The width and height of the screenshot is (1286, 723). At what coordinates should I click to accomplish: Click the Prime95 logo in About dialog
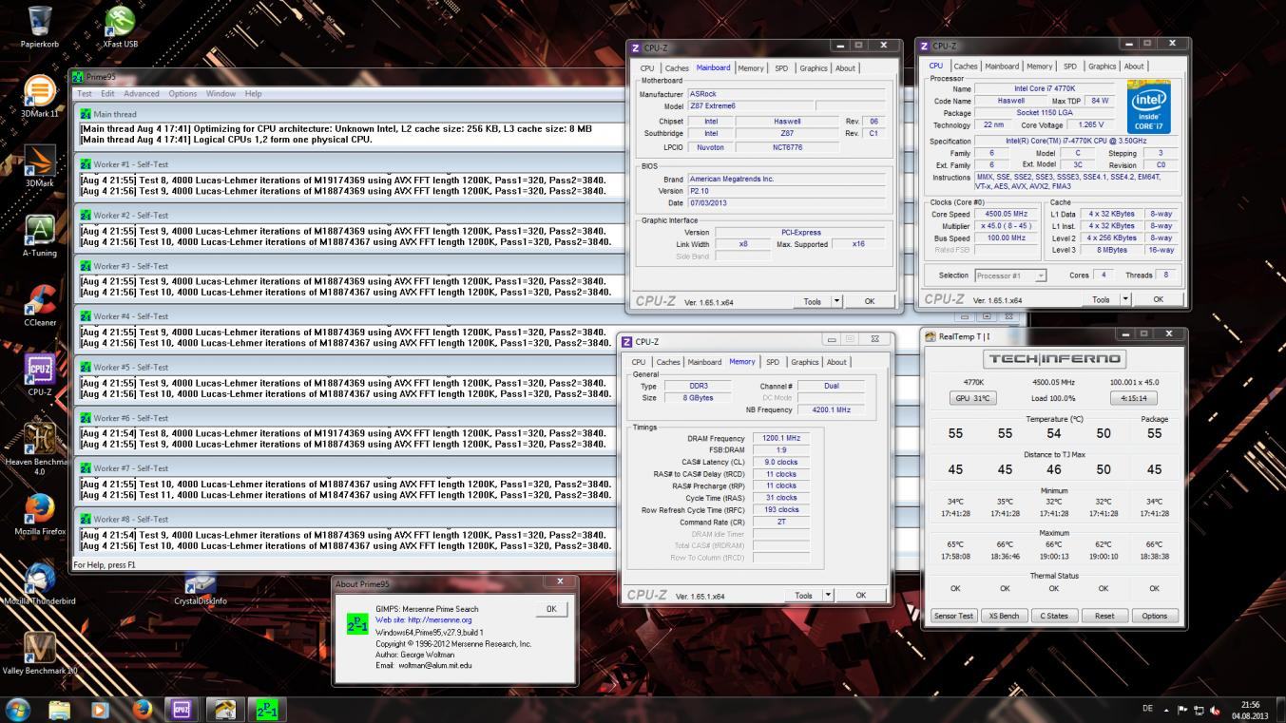[357, 623]
